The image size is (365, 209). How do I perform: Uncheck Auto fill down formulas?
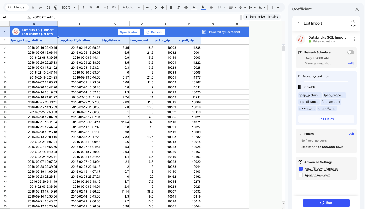[x=300, y=169]
